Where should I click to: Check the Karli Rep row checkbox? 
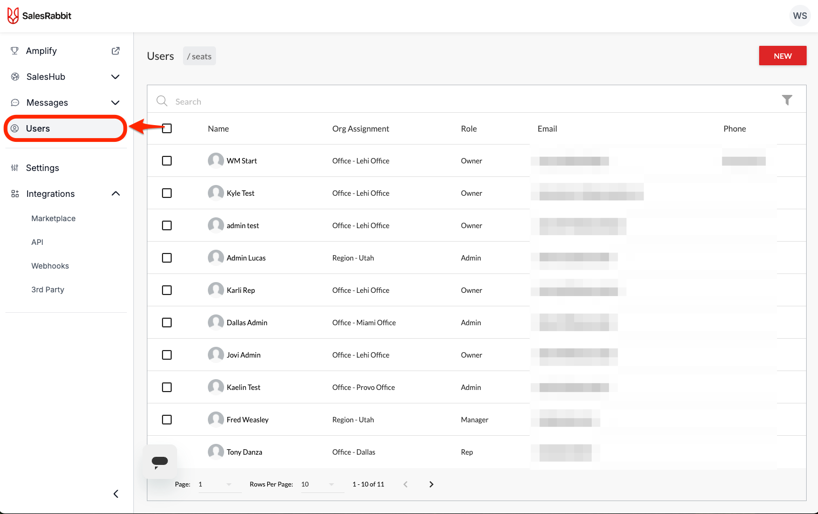tap(167, 290)
